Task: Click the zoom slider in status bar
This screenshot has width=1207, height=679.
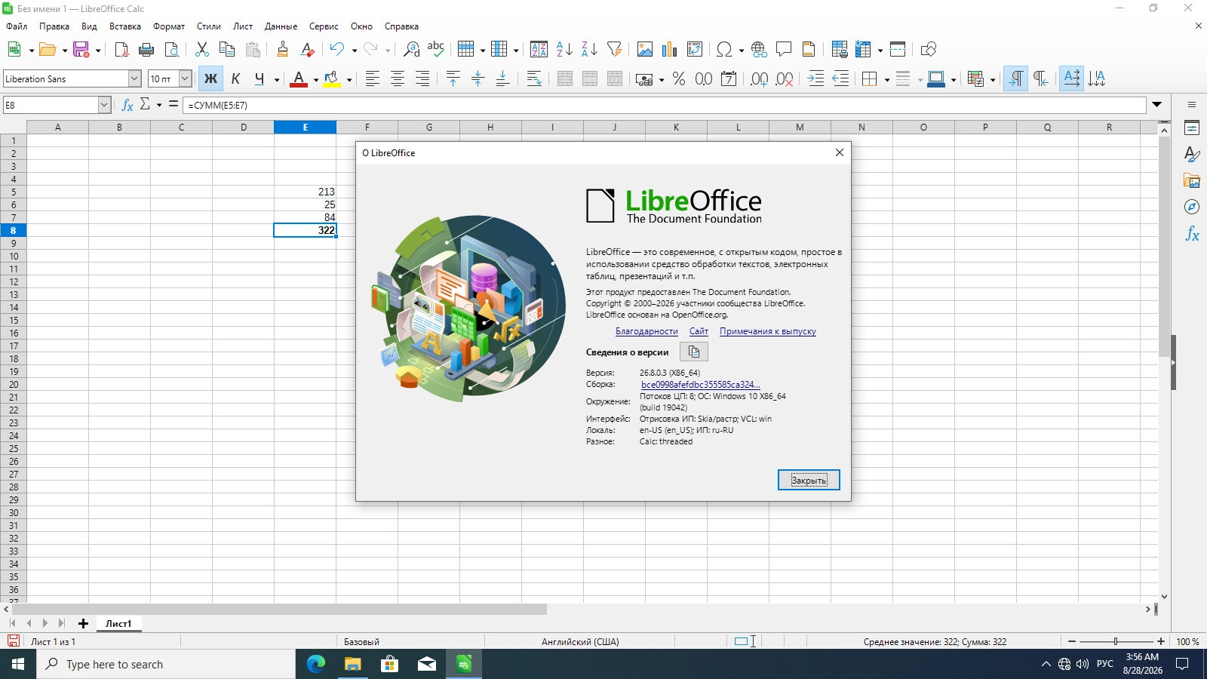Action: point(1116,641)
